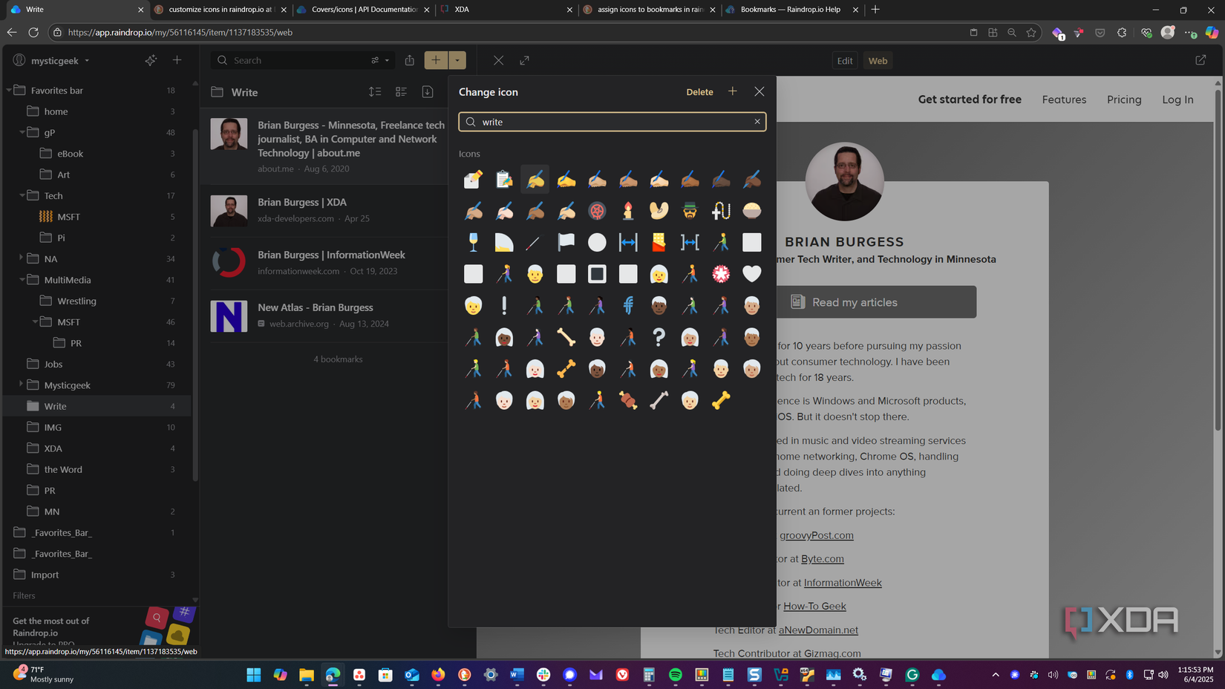Select the writing hand emoji in the icon picker
This screenshot has height=689, width=1225.
pos(535,178)
